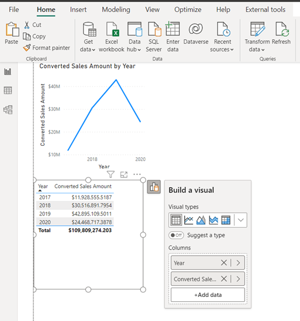This screenshot has width=300, height=321.
Task: Select Matrix visual type
Action: (x=226, y=220)
